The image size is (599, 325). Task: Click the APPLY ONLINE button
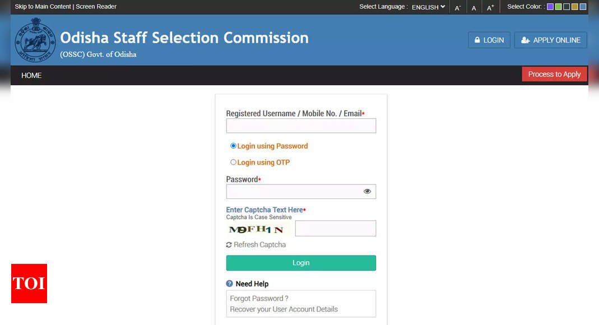550,40
